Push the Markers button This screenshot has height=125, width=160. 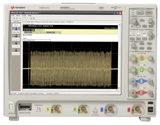click(142, 48)
